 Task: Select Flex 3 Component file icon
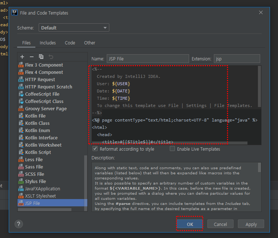[21, 65]
